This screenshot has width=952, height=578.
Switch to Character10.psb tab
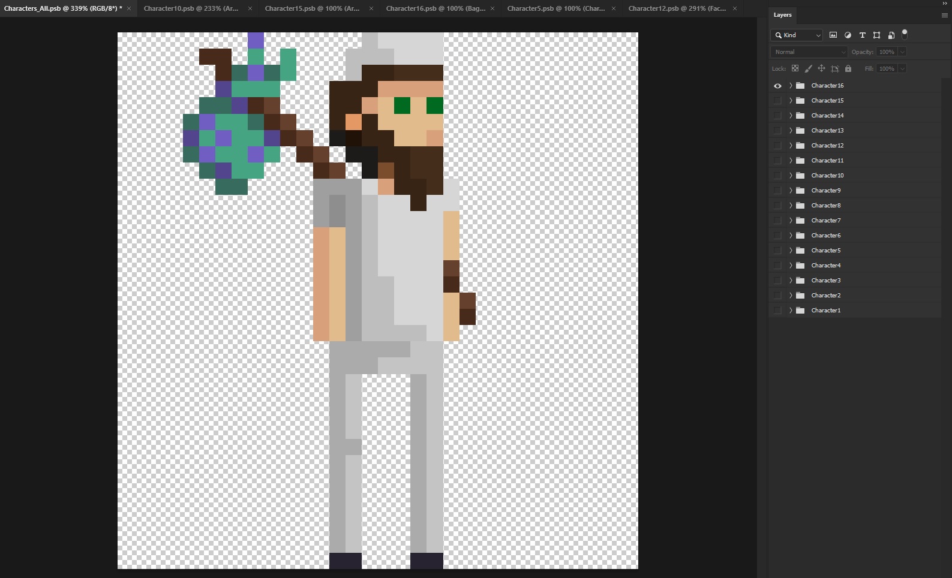coord(191,8)
